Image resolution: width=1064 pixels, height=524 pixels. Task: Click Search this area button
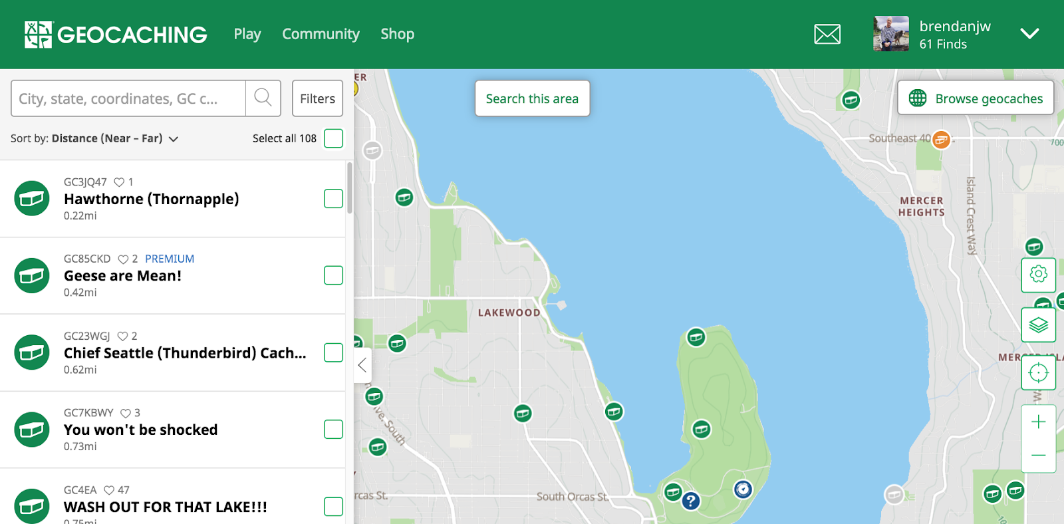(x=532, y=98)
